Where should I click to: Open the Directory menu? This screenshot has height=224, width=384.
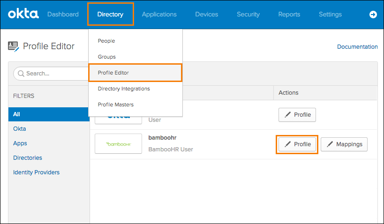[x=110, y=14]
